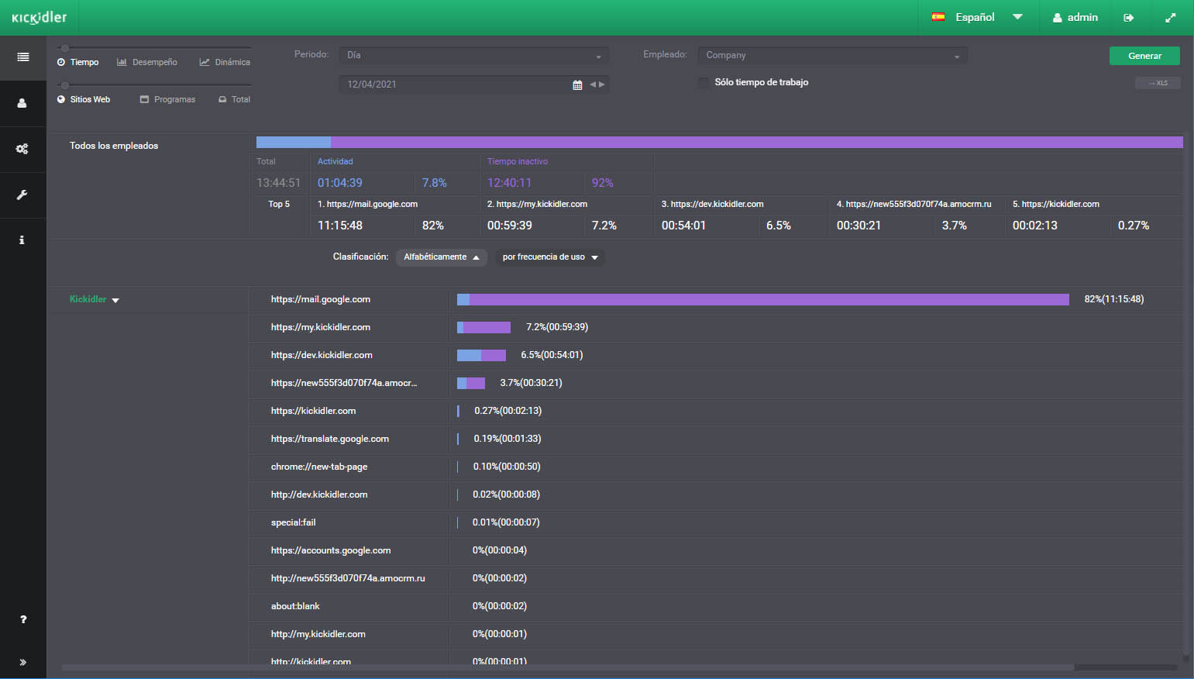
Task: Click the https://mail.google.com row
Action: tap(716, 299)
